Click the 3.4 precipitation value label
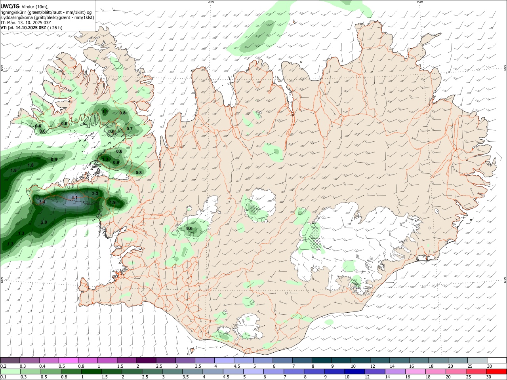The image size is (507, 380). (42, 202)
